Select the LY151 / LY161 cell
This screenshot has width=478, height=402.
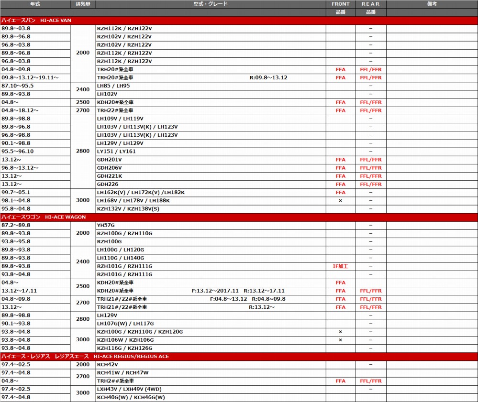211,152
